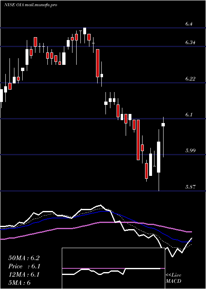Click the tall red candle dropping to 5.99
The height and width of the screenshot is (289, 206).
138,140
